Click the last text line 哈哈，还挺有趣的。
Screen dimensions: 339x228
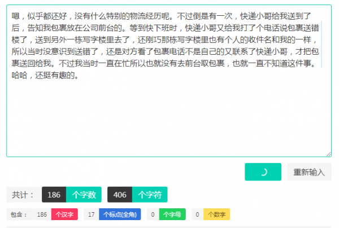45,75
